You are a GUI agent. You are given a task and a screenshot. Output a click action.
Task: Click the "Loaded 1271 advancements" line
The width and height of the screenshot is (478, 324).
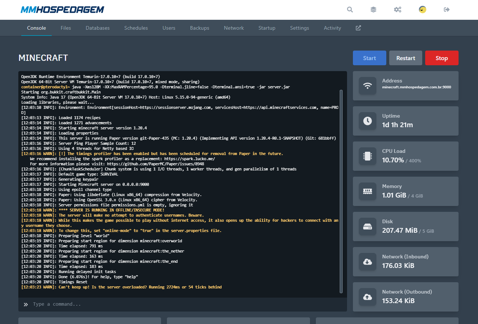point(66,123)
